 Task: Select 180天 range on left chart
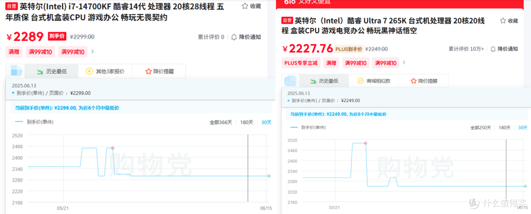point(247,122)
